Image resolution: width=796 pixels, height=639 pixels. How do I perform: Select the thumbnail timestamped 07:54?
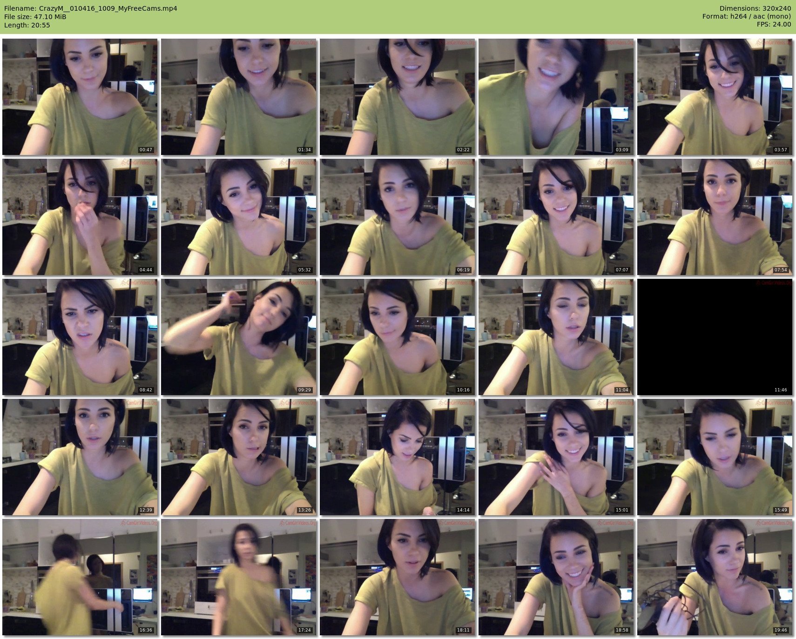(x=715, y=217)
